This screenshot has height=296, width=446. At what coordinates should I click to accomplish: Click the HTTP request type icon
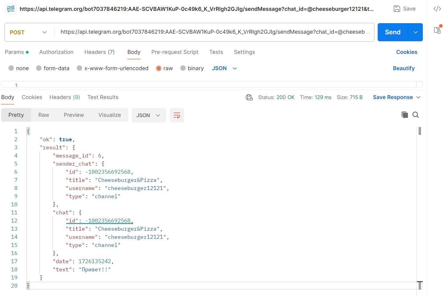[11, 9]
